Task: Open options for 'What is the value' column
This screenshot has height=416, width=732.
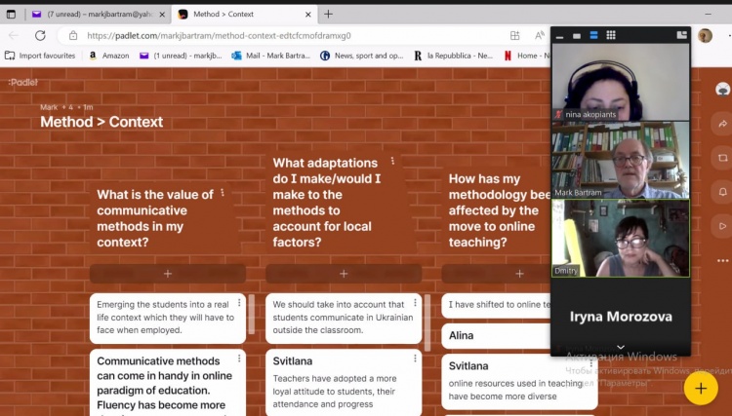Action: [223, 192]
